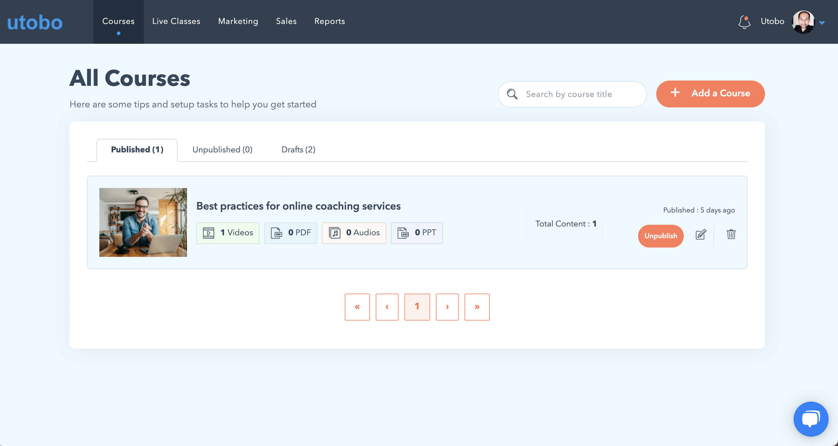Delete course using the trash icon

731,234
